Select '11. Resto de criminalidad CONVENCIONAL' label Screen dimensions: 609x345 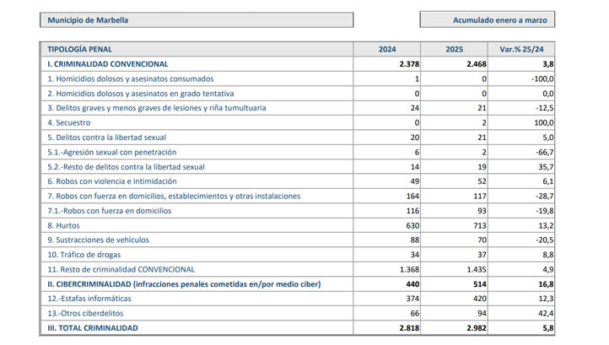click(121, 270)
